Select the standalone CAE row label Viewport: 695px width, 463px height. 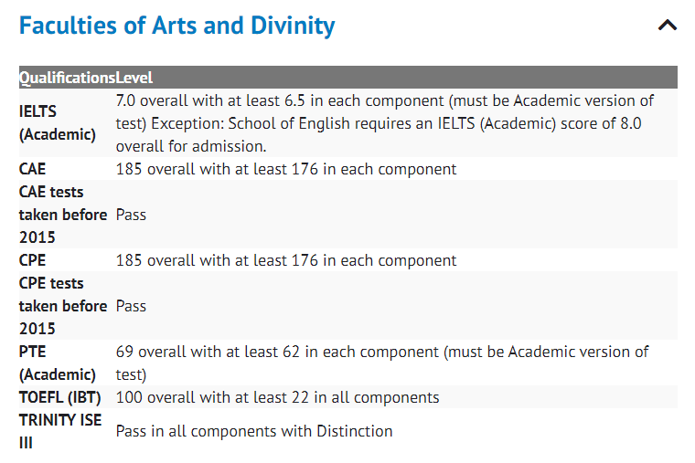32,169
